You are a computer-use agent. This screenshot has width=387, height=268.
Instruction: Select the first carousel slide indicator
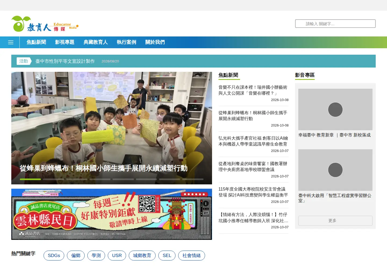(30, 179)
